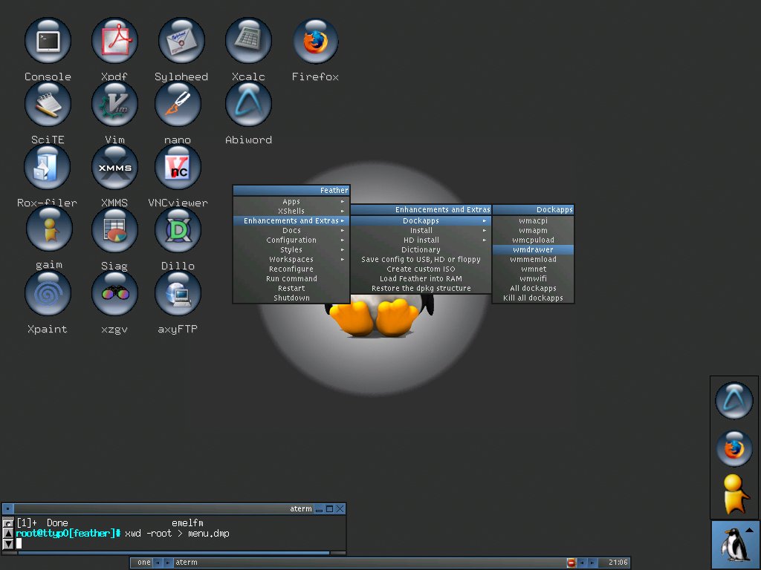761x570 pixels.
Task: Launch wmacpi dockapp
Action: (533, 220)
